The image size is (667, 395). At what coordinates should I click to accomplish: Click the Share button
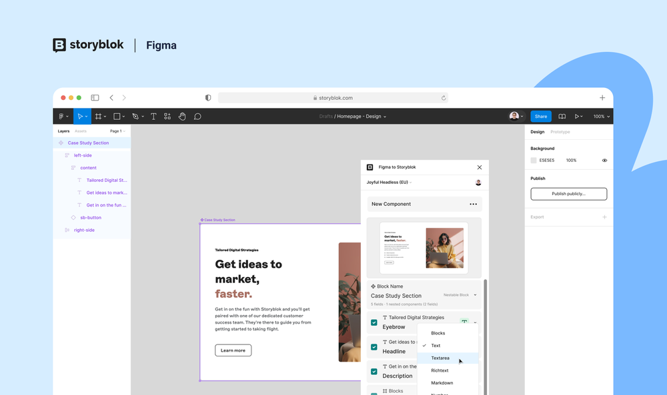pos(541,117)
